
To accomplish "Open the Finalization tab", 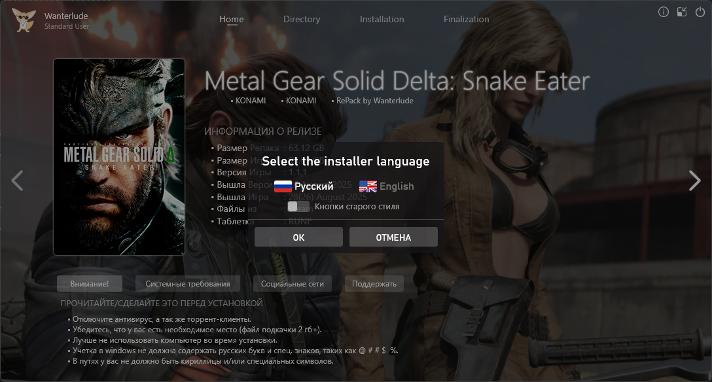I will (x=467, y=19).
